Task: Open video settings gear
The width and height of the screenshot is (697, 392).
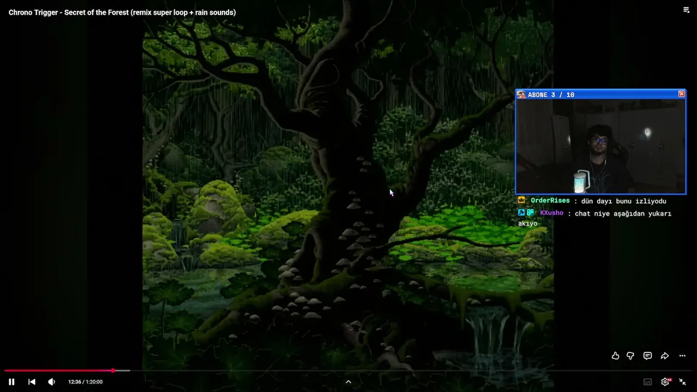Action: [665, 382]
